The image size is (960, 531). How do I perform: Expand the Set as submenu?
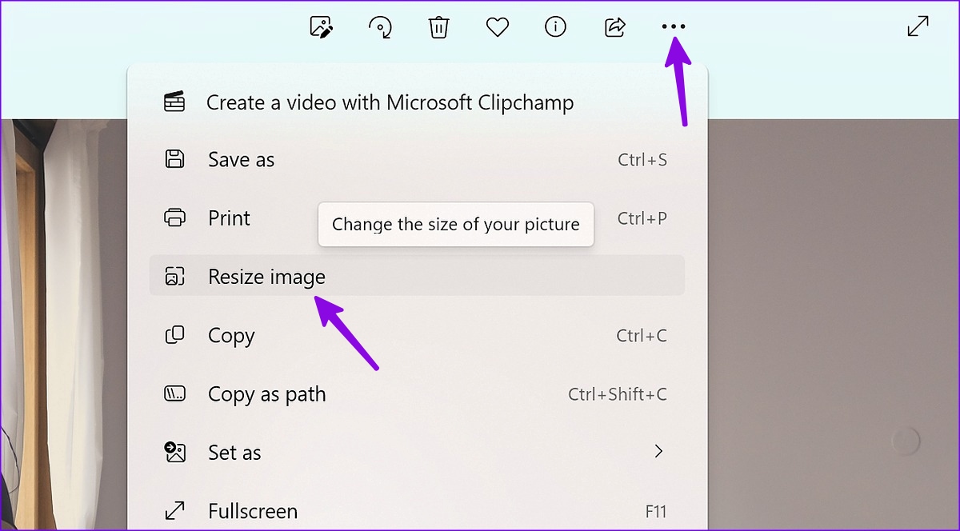coord(658,452)
